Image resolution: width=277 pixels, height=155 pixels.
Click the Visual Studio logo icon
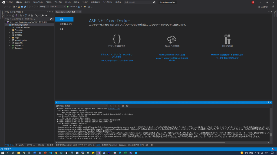(3, 2)
